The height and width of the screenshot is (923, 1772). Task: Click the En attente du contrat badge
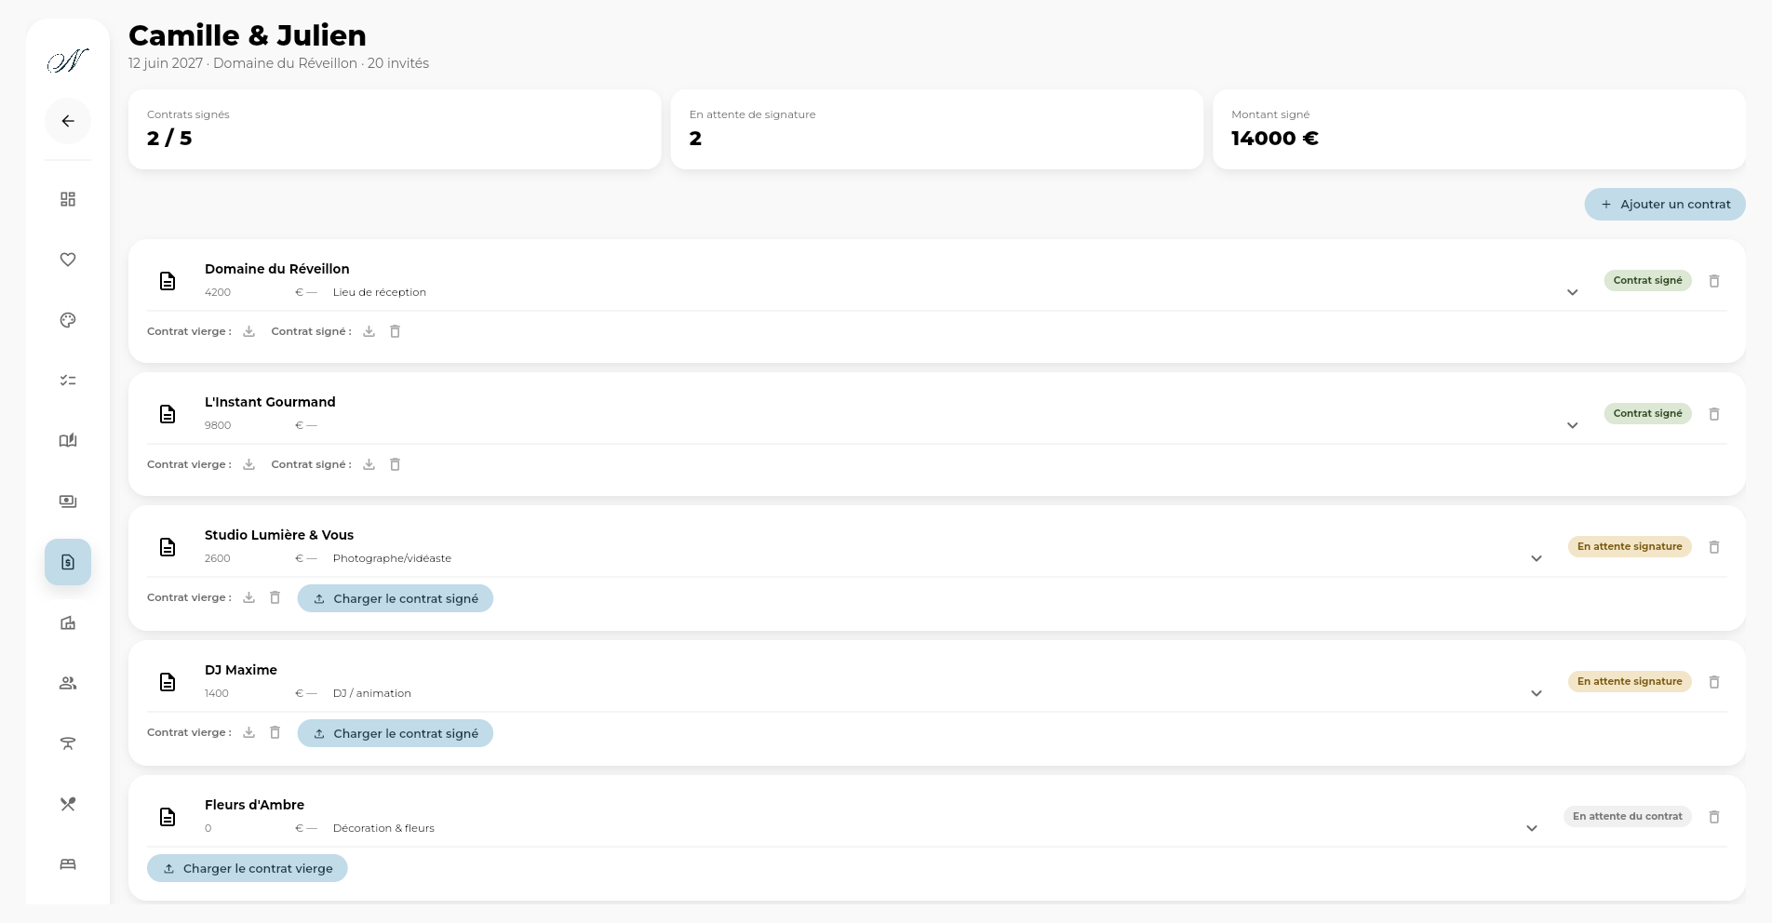point(1628,816)
